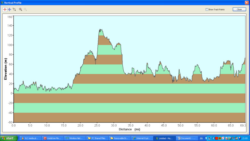Click the 69.3 end distance label

click(243, 126)
